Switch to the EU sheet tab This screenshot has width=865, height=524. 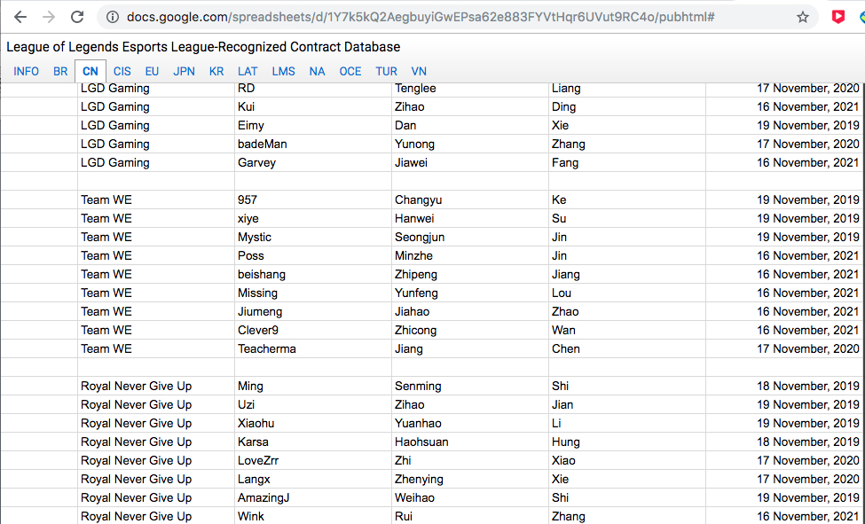click(x=152, y=71)
